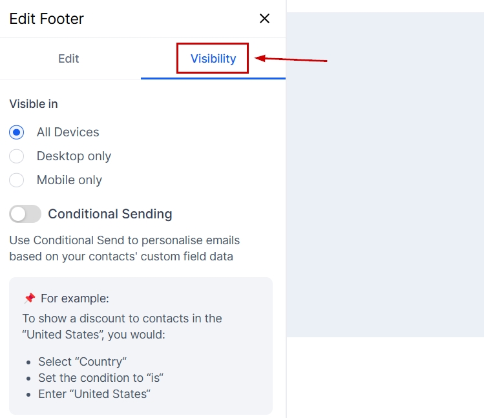The image size is (484, 418).
Task: Click the pushpin icon beside For example
Action: (29, 298)
